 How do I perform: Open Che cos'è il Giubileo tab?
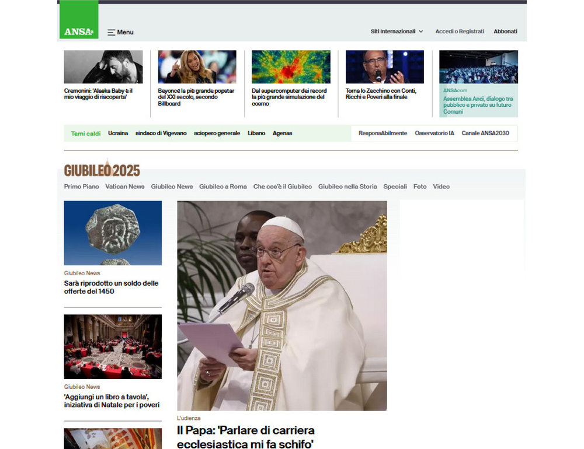[x=282, y=187]
